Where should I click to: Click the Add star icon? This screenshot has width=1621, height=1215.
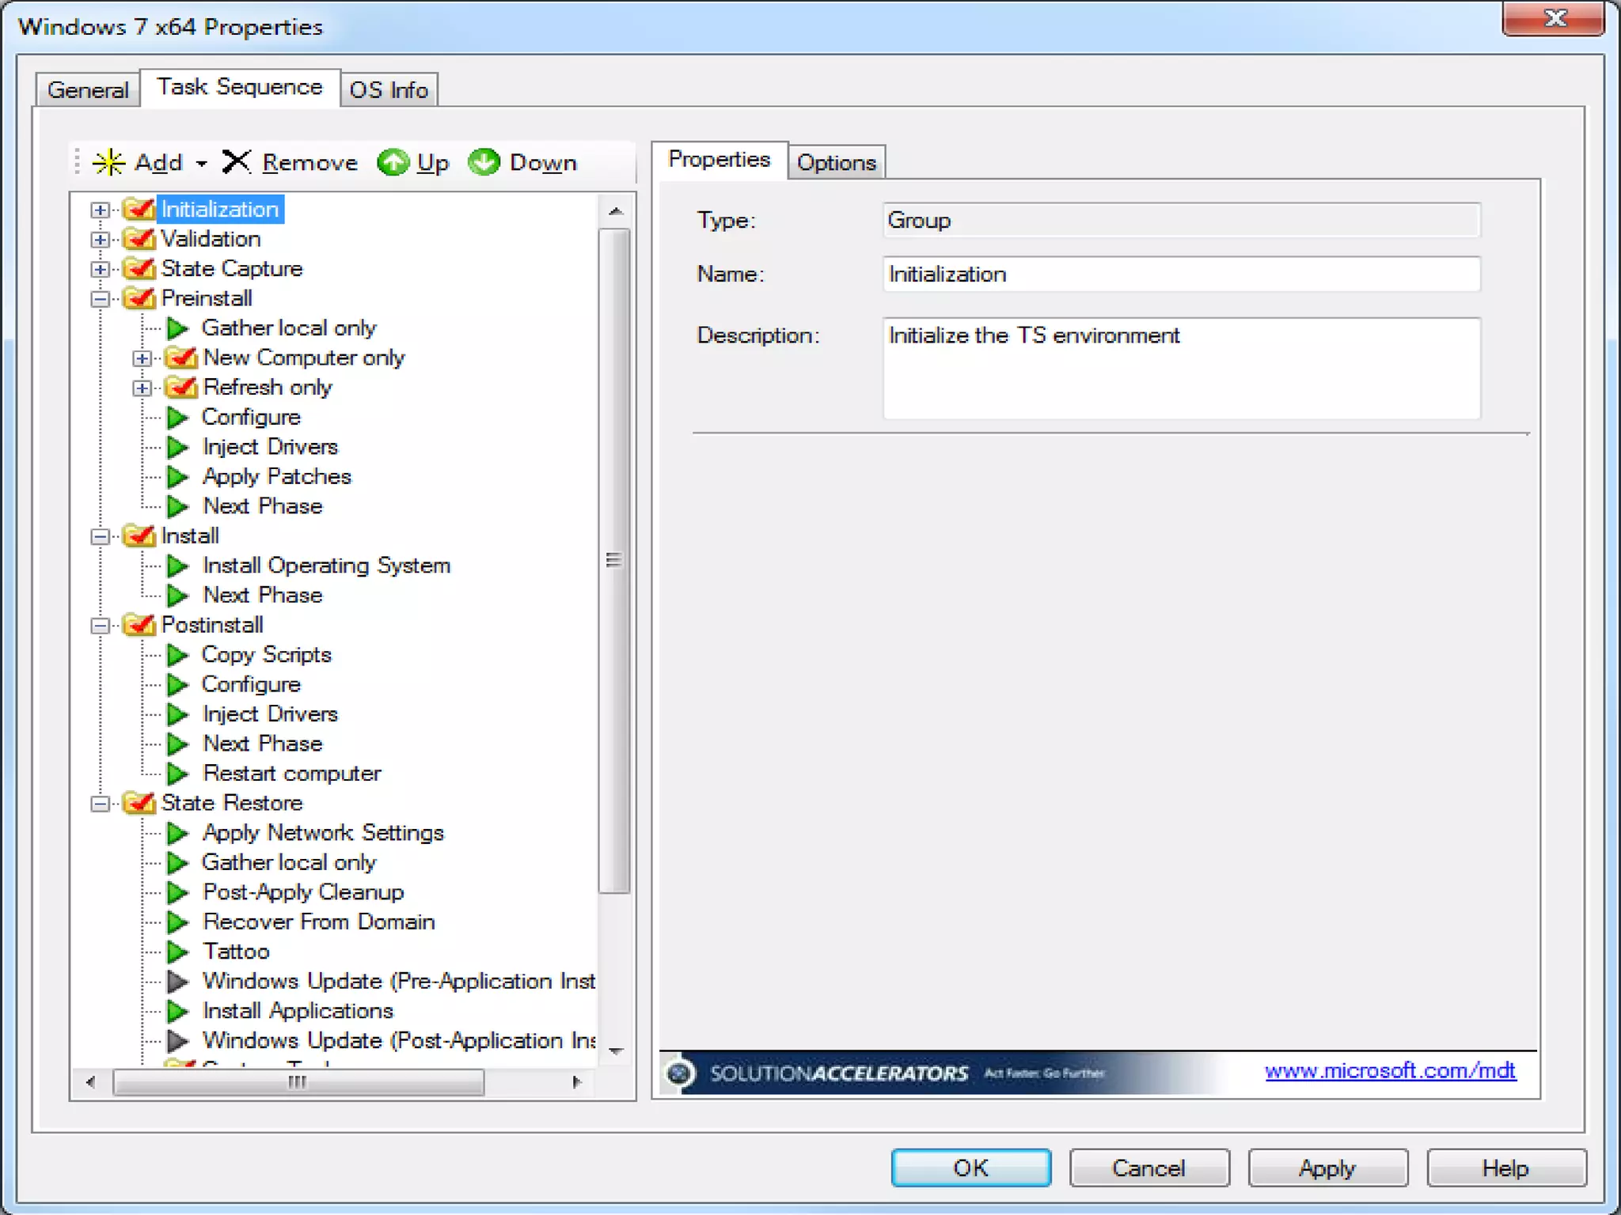(109, 162)
